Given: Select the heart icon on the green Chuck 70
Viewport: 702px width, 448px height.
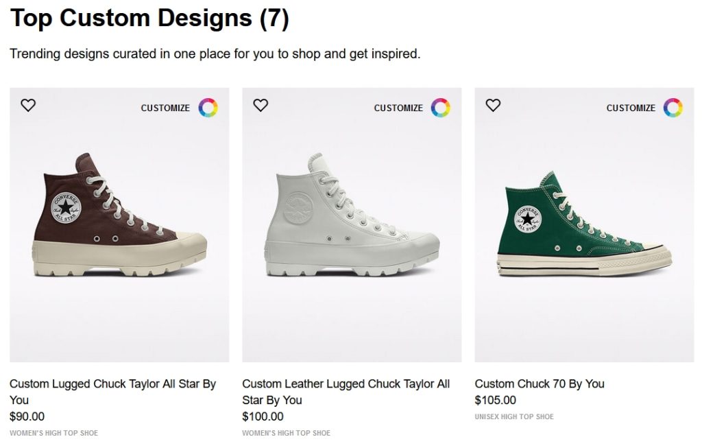Looking at the screenshot, I should pos(493,105).
